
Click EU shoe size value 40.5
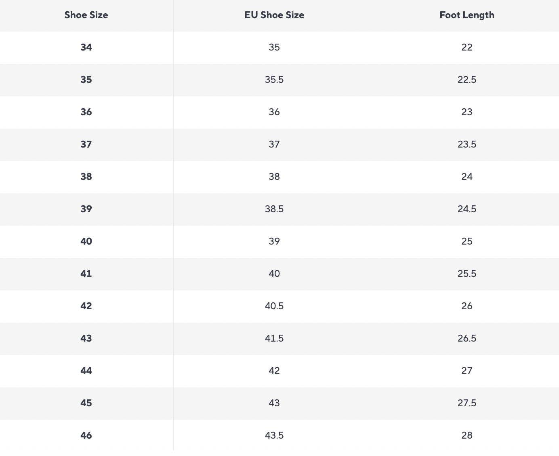(x=274, y=306)
